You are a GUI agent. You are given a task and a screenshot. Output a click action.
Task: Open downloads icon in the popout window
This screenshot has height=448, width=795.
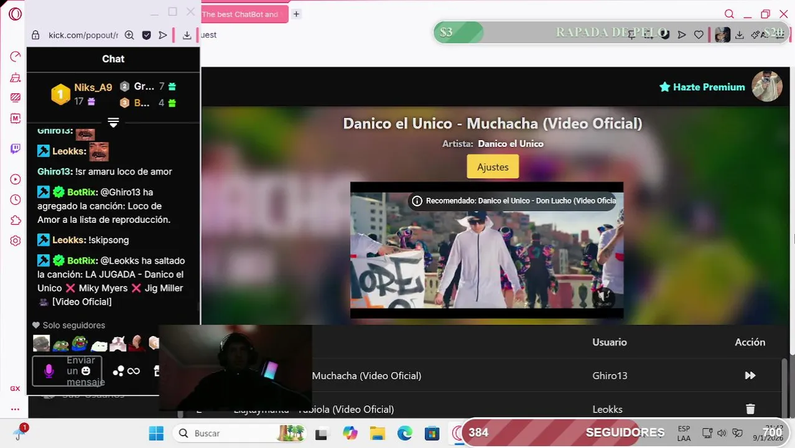click(187, 35)
